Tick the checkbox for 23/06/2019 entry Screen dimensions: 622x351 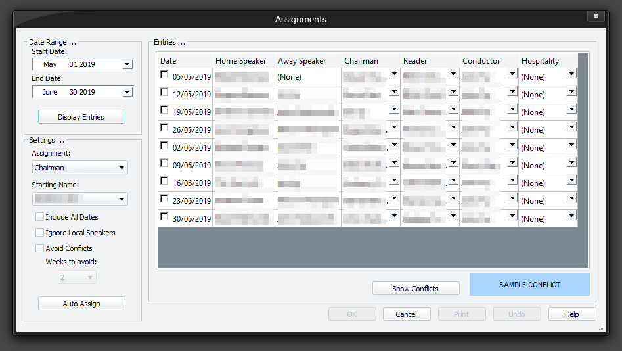164,199
